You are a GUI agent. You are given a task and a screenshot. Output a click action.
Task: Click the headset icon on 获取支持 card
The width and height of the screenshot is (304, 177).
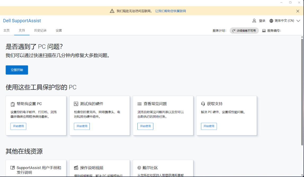(203, 104)
